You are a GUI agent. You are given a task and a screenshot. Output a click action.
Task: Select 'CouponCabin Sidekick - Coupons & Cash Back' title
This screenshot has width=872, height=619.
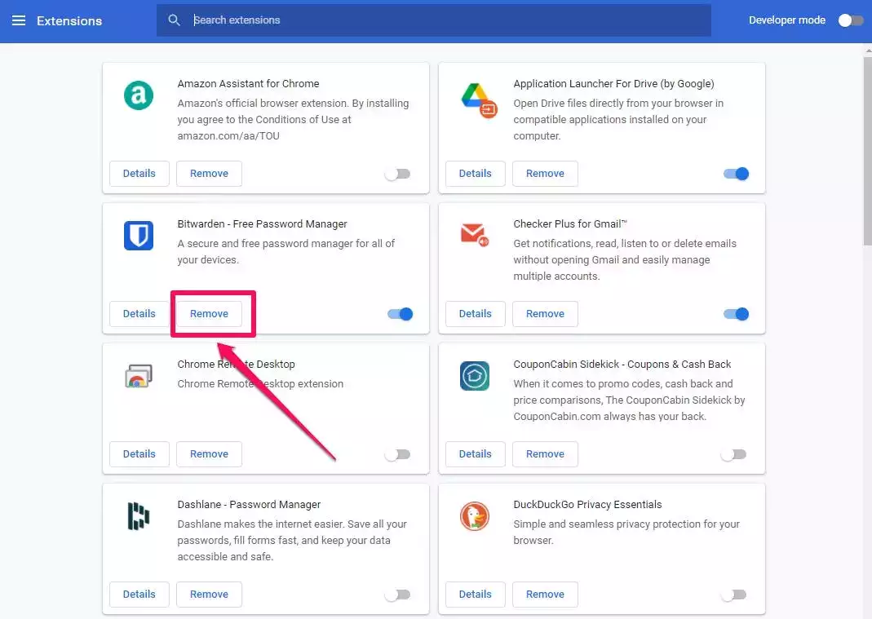point(622,365)
